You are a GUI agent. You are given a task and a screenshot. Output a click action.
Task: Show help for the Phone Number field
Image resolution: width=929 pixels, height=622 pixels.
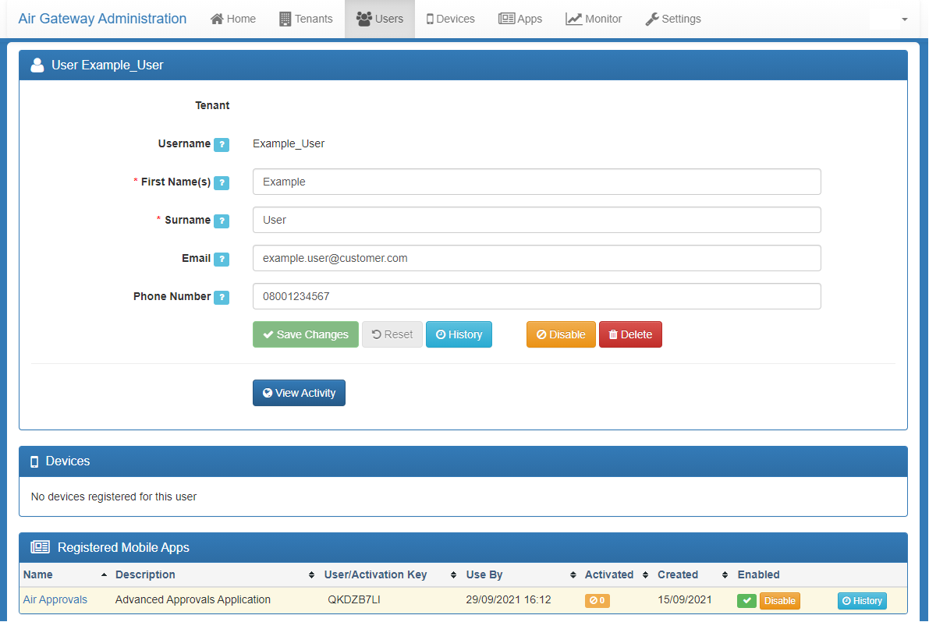click(x=222, y=297)
